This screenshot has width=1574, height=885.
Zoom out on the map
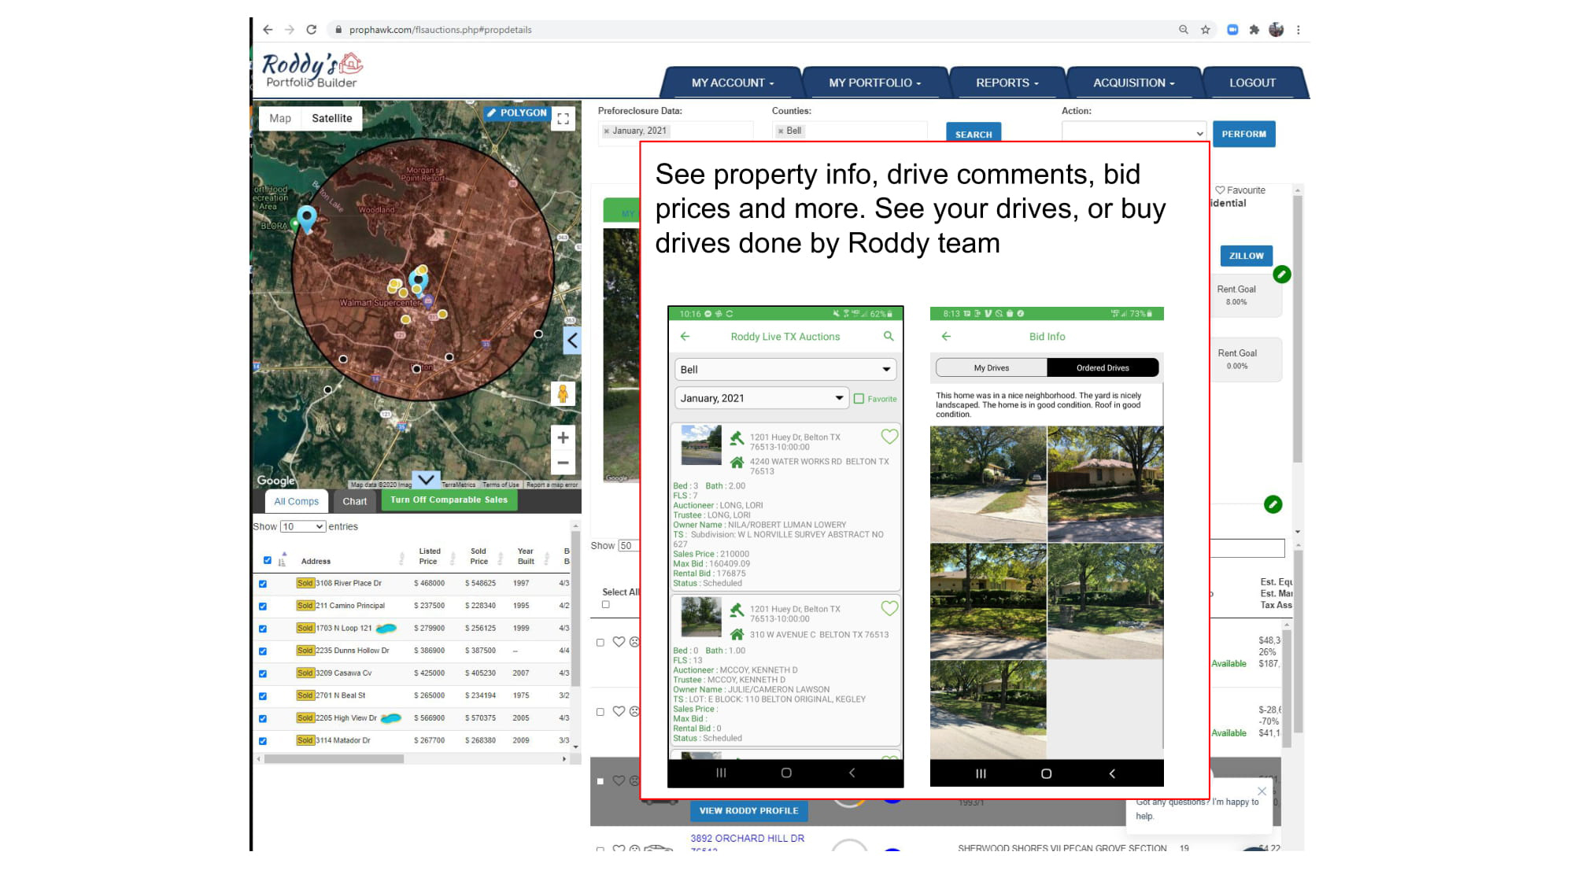pyautogui.click(x=563, y=463)
